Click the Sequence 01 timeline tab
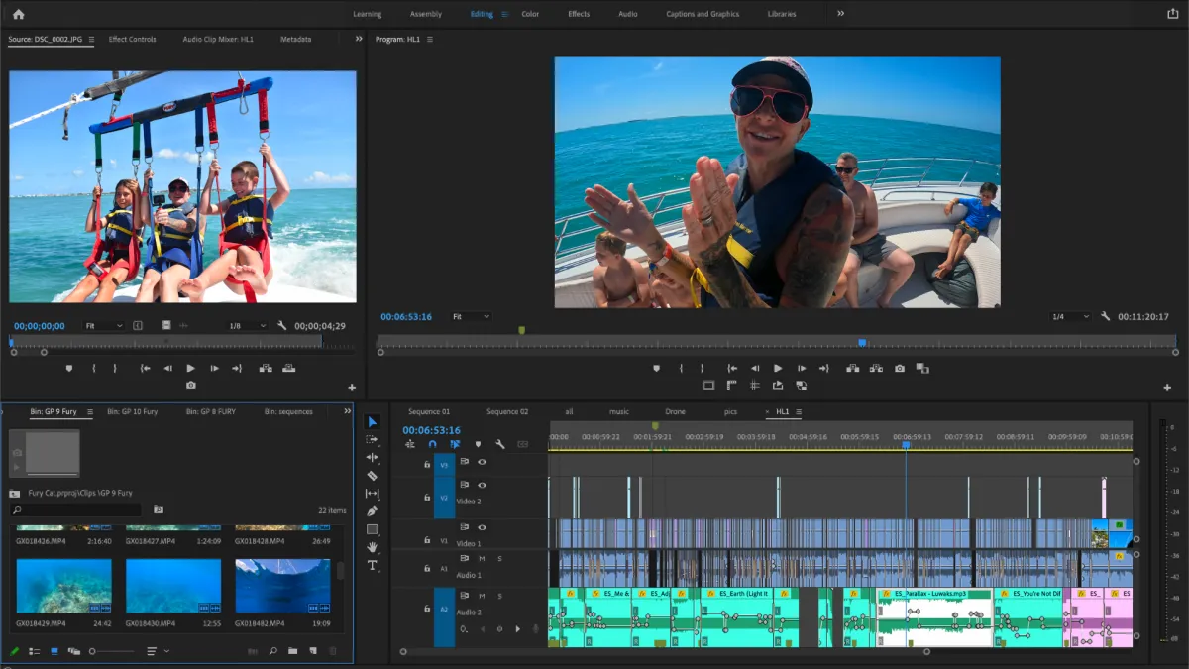The height and width of the screenshot is (669, 1189). [429, 411]
